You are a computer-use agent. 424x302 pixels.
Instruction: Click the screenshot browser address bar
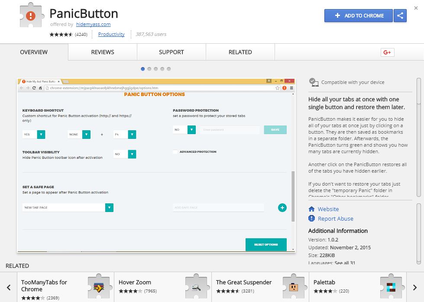point(162,88)
